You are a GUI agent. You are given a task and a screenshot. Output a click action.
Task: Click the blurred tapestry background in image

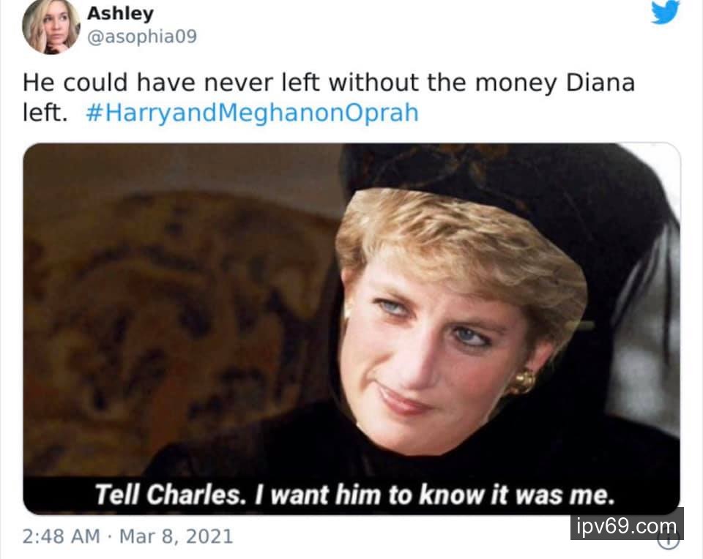click(x=179, y=314)
